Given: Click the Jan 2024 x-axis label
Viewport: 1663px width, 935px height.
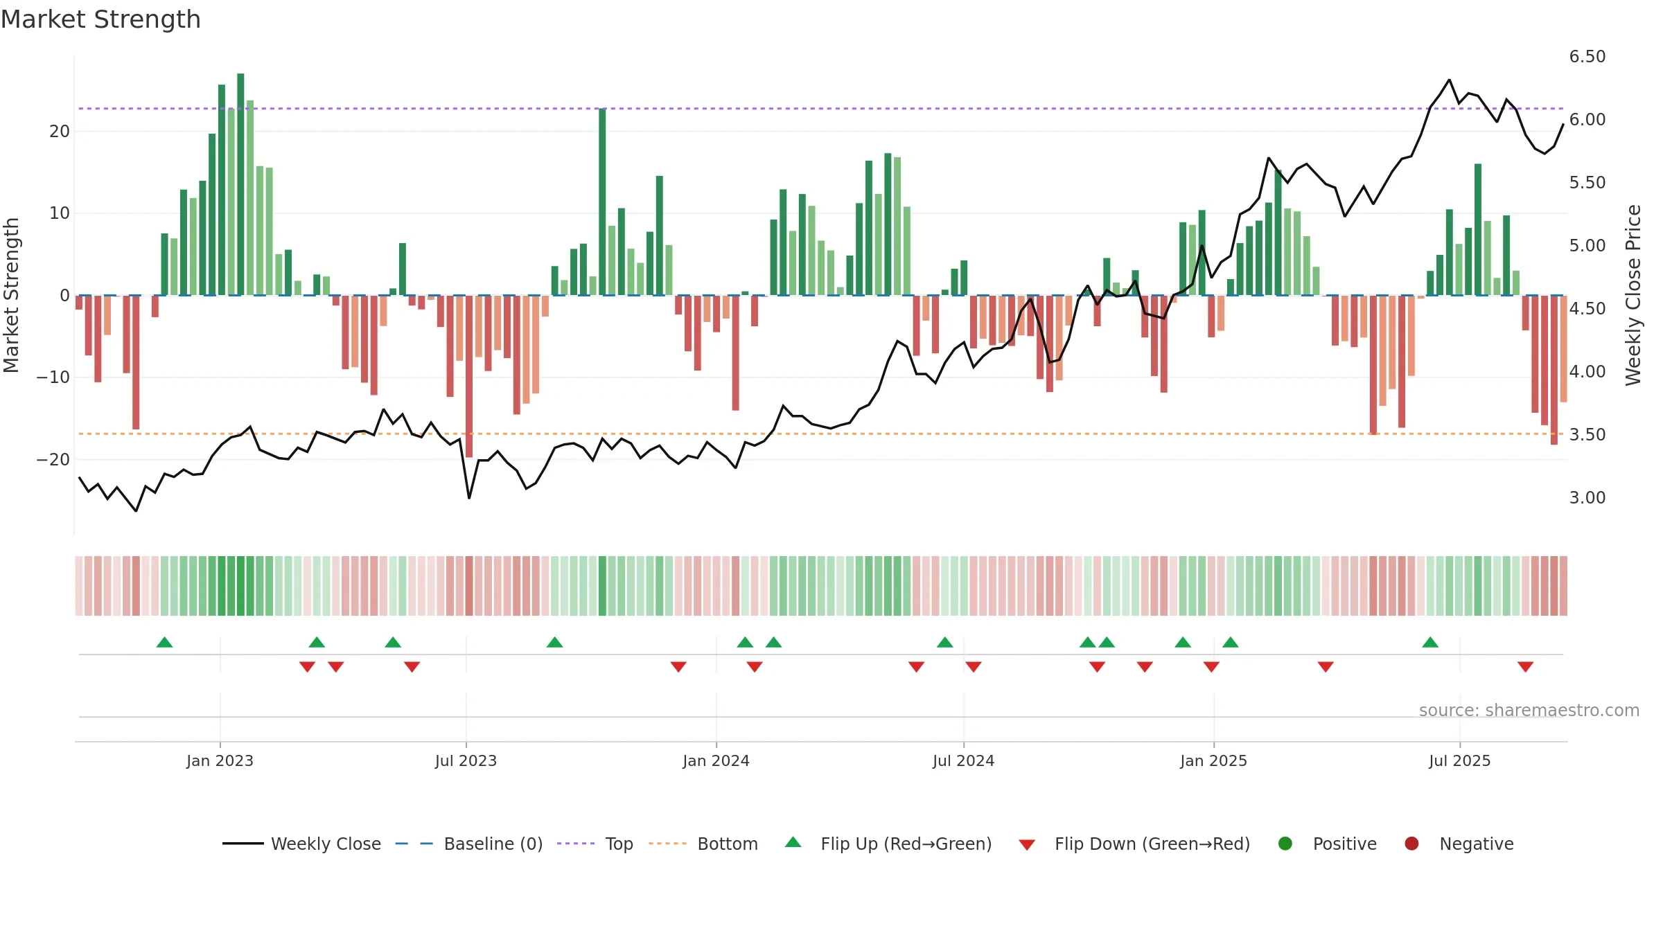Looking at the screenshot, I should point(716,760).
